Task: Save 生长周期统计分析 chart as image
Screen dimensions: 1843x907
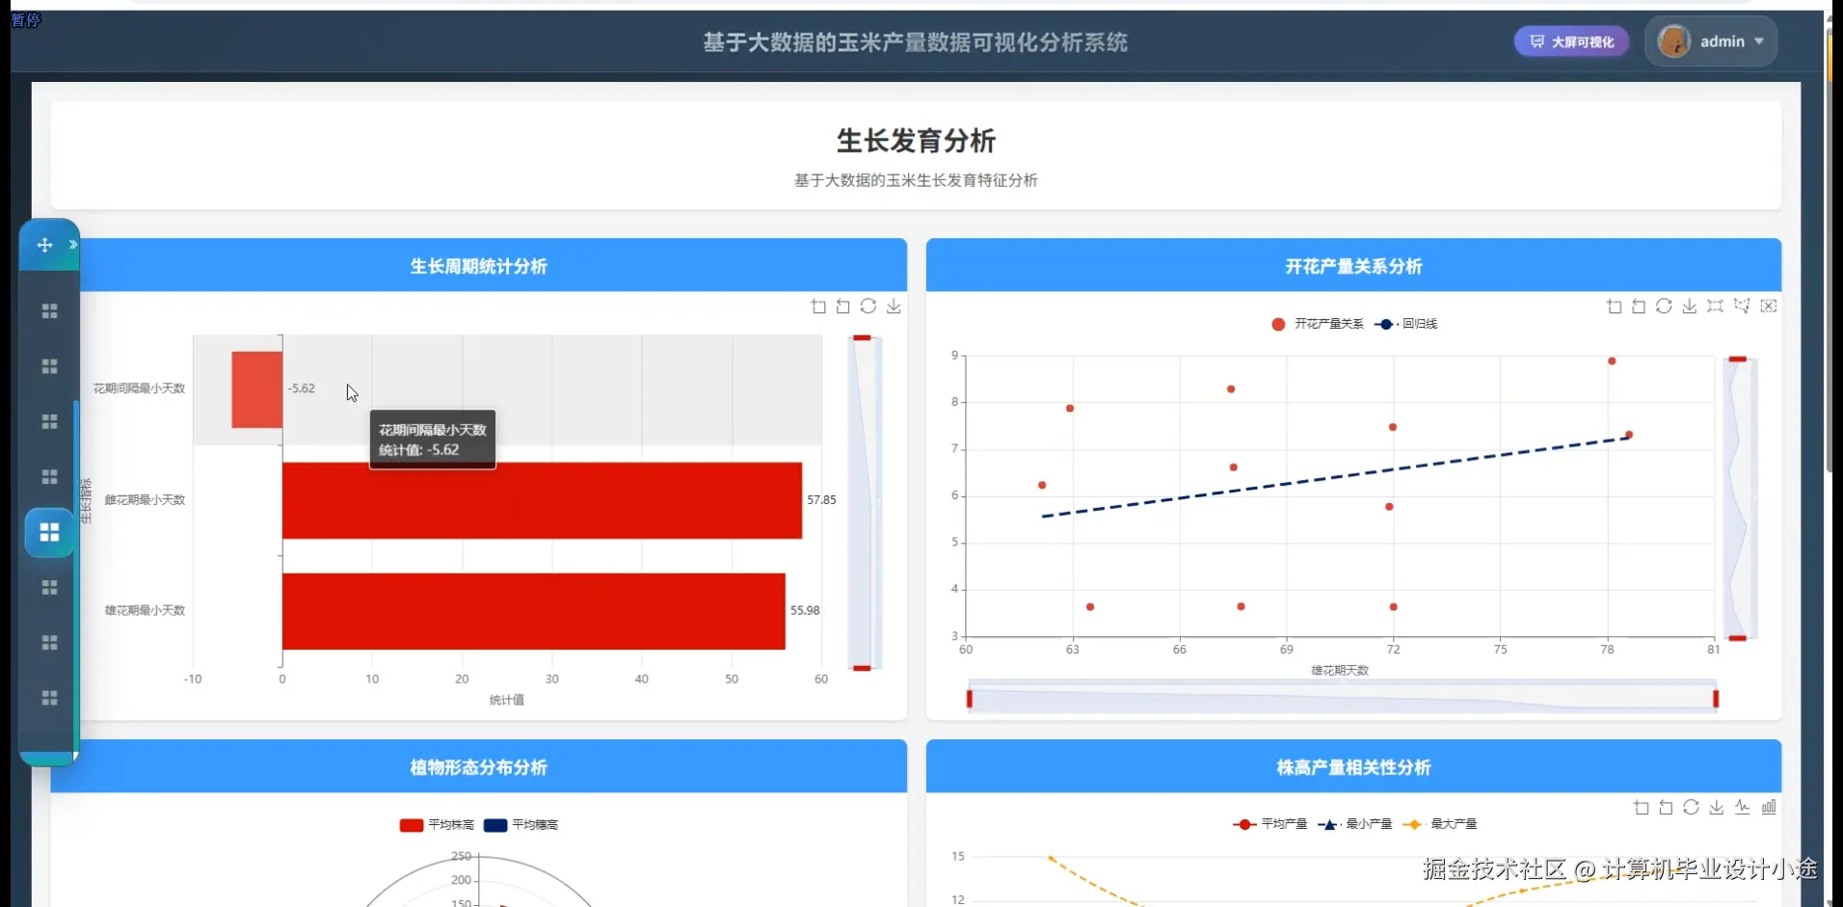Action: click(895, 307)
